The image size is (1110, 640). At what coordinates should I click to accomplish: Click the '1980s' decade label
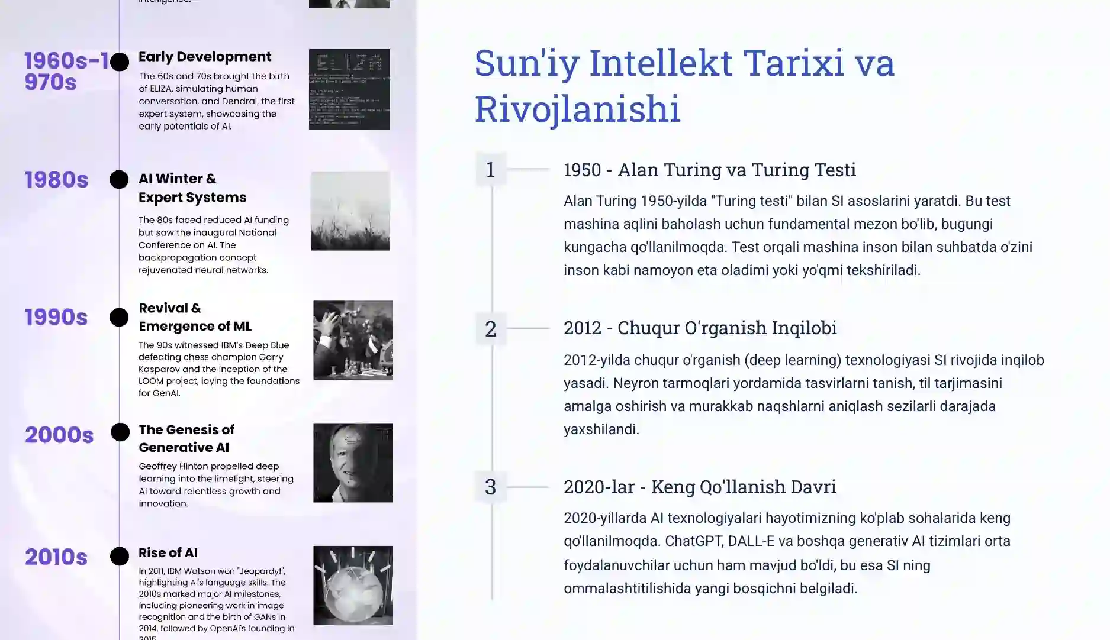56,180
